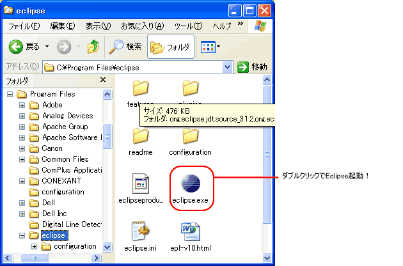403x266 pixels.
Task: Open the Views dropdown button
Action: (210, 47)
